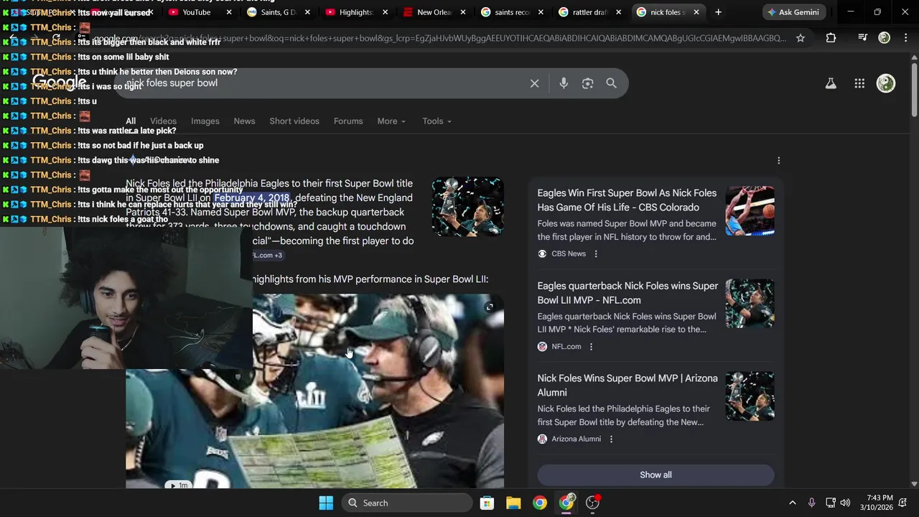Start a voice search with the microphone

564,83
